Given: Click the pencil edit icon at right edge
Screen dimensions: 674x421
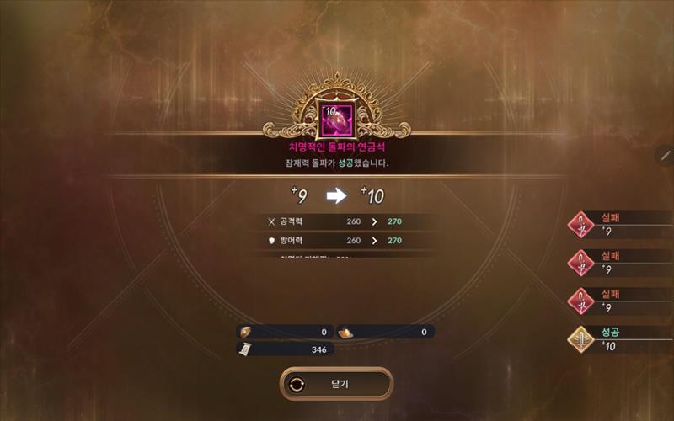Looking at the screenshot, I should pyautogui.click(x=666, y=155).
